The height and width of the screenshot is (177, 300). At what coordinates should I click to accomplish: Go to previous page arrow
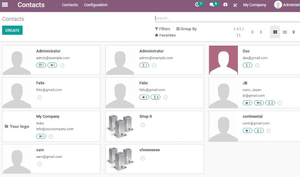[x=253, y=32]
